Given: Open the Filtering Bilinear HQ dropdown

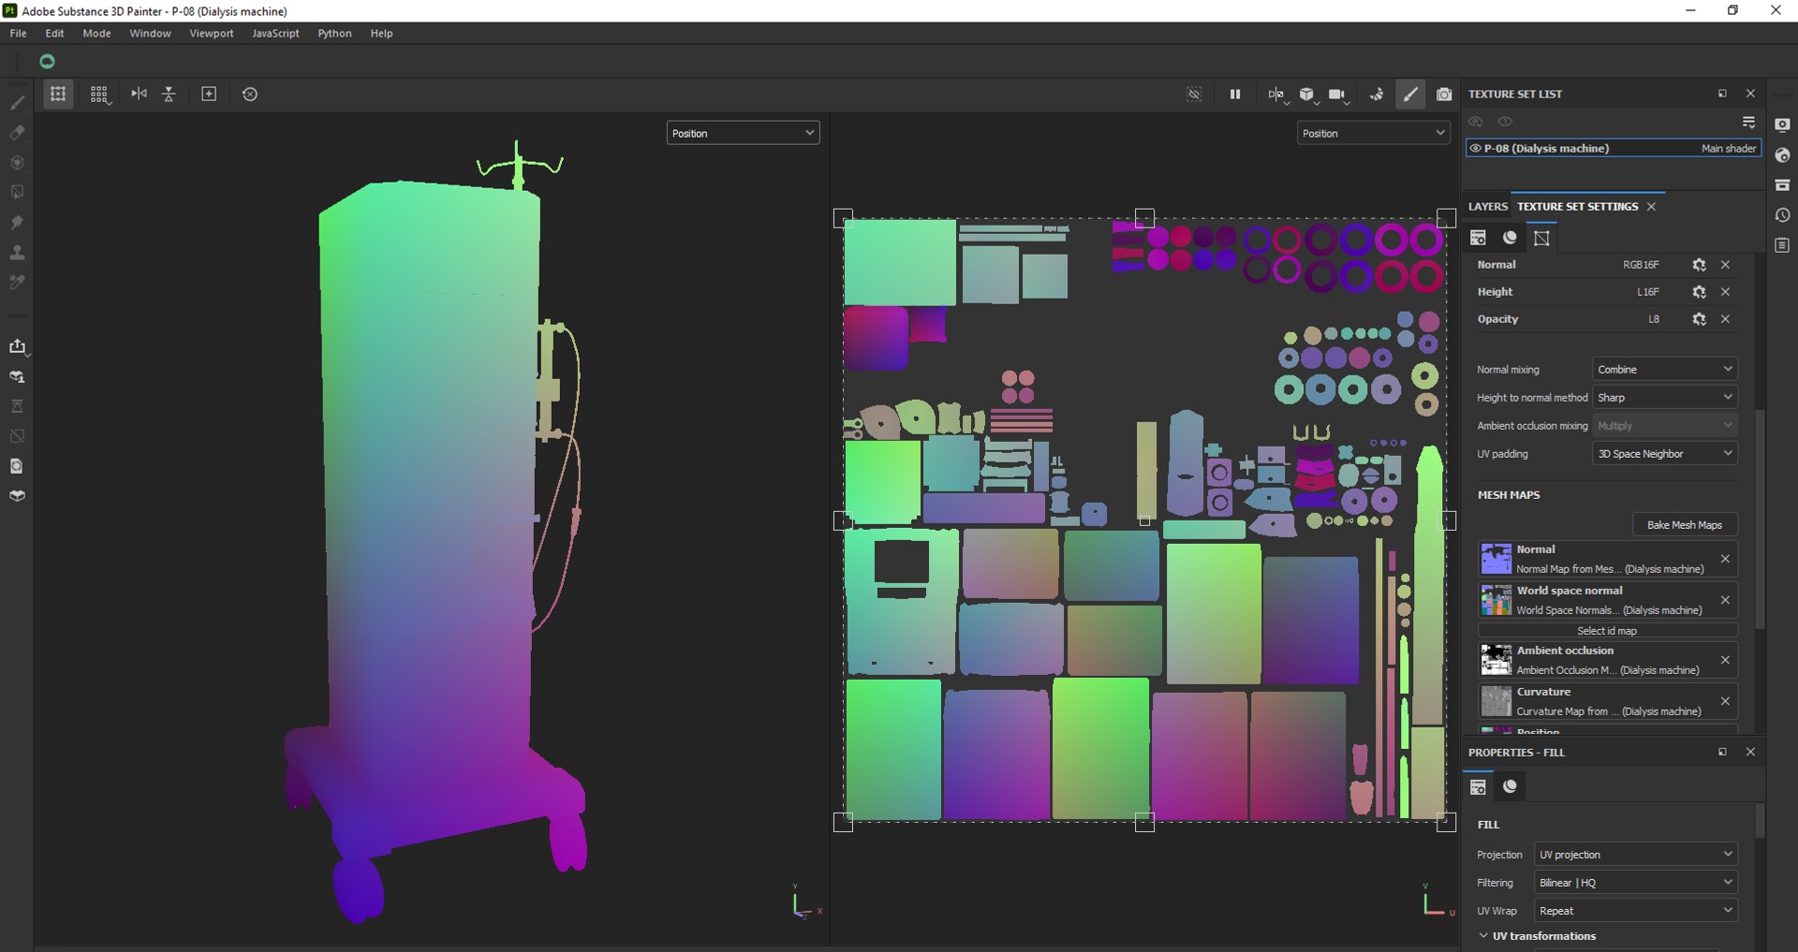Looking at the screenshot, I should coord(1636,882).
